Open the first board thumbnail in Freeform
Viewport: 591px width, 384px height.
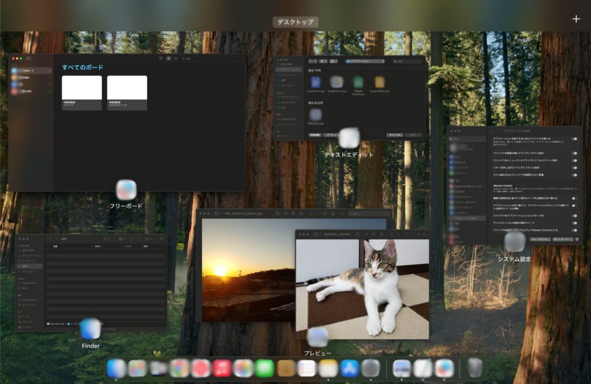82,93
